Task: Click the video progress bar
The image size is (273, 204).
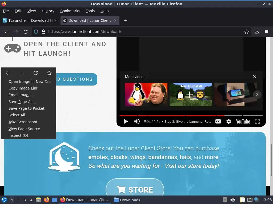Action: [x=191, y=116]
